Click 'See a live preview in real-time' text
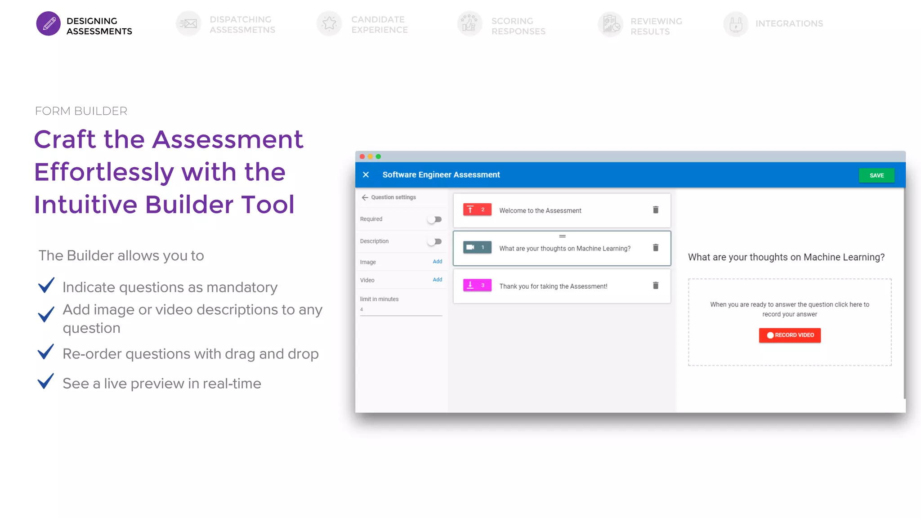The width and height of the screenshot is (921, 518). [x=162, y=384]
